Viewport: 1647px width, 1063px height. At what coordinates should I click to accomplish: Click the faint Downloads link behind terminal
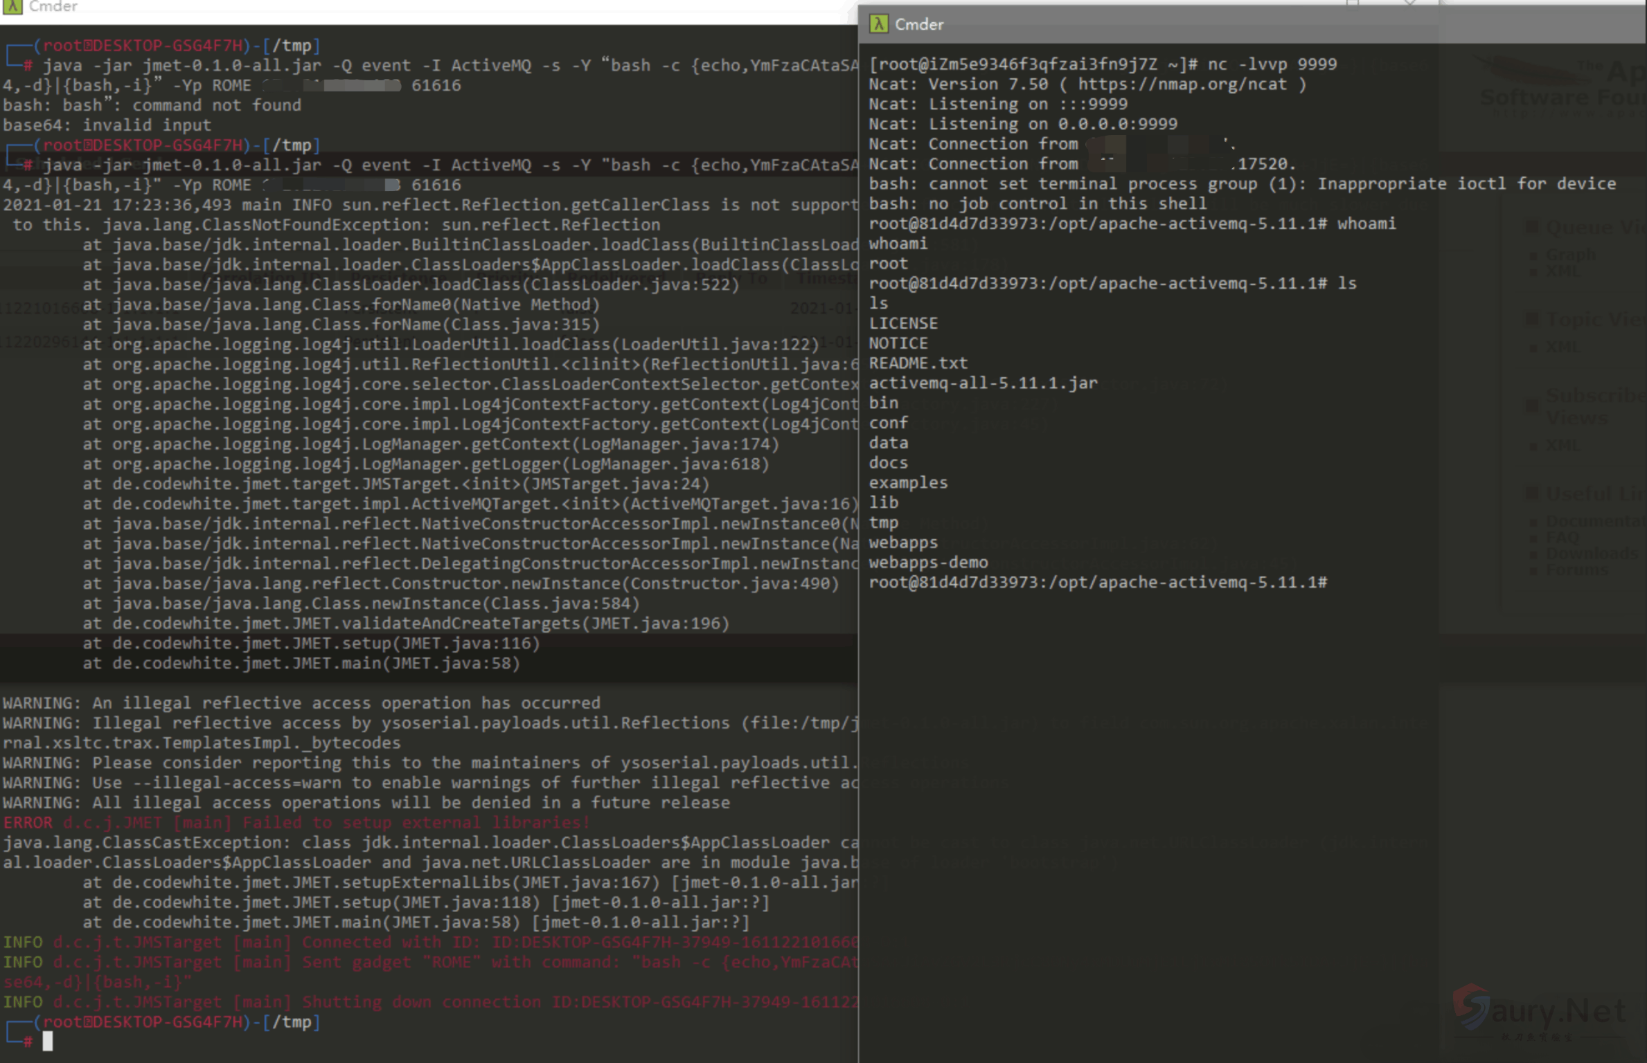[1591, 553]
